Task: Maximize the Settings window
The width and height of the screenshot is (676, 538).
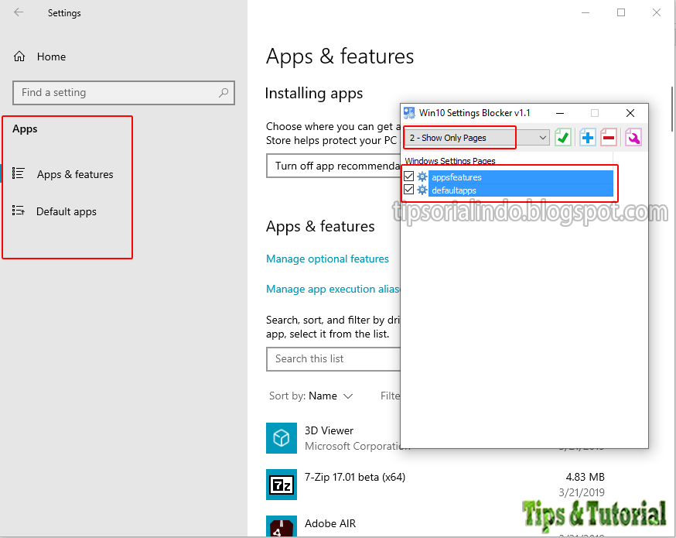Action: tap(621, 12)
